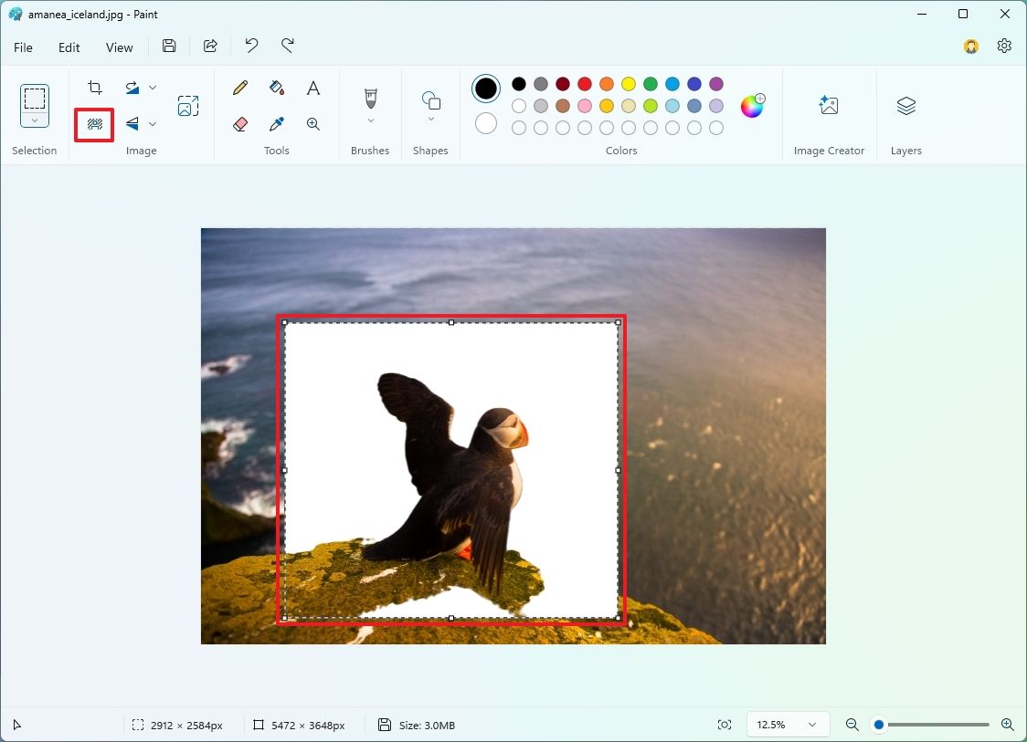Select the Text tool
This screenshot has height=742, width=1027.
[312, 88]
